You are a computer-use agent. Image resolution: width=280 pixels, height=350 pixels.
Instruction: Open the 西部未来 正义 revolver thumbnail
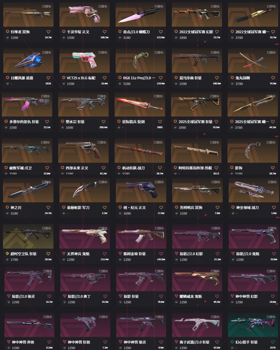pos(83,150)
